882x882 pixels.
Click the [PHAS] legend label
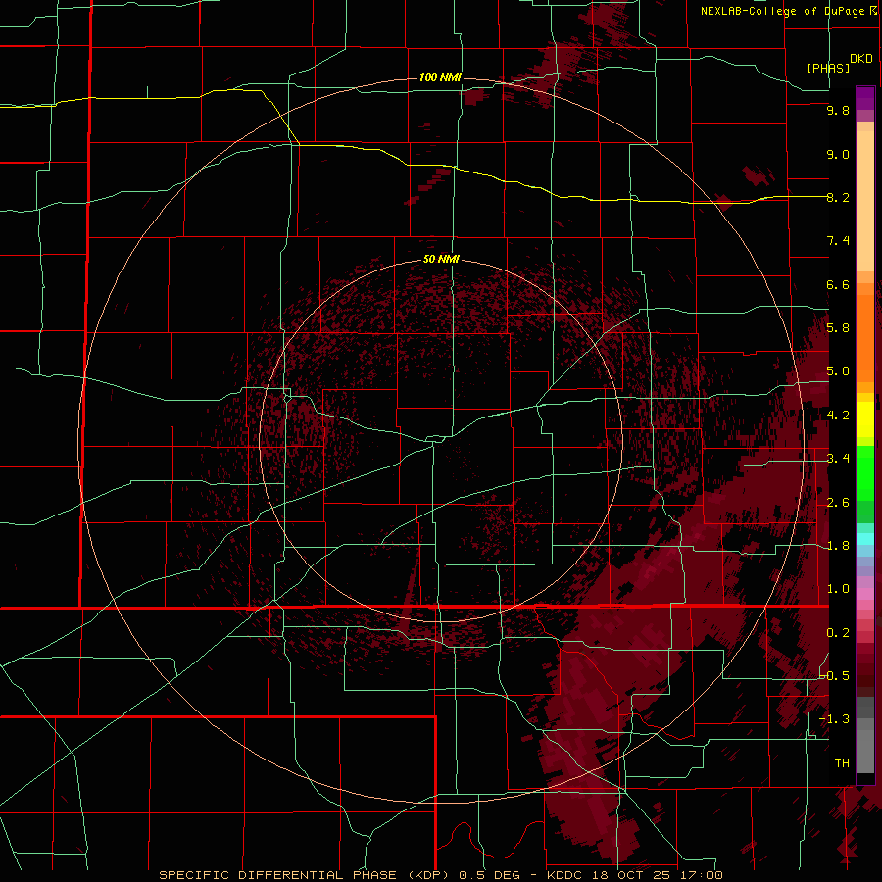[828, 68]
